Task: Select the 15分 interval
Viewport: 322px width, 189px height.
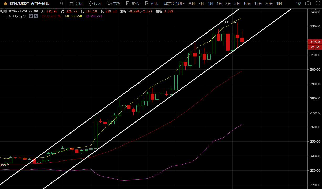Action: pos(258,4)
